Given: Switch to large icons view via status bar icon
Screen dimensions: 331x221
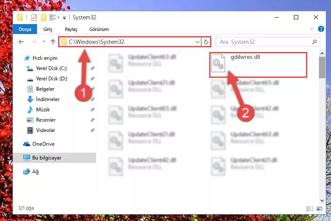Looking at the screenshot, I should click(x=319, y=209).
